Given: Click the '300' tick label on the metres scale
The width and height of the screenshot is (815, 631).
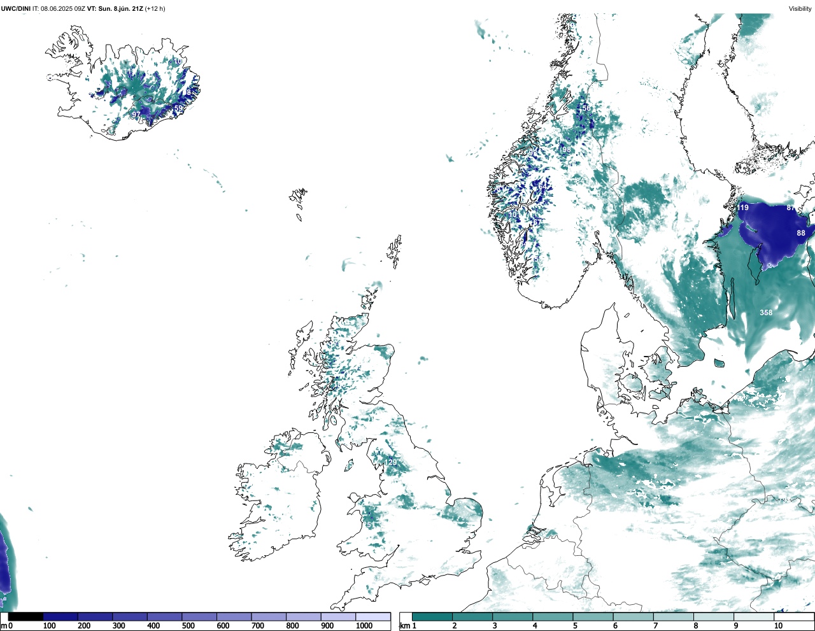Looking at the screenshot, I should click(118, 626).
